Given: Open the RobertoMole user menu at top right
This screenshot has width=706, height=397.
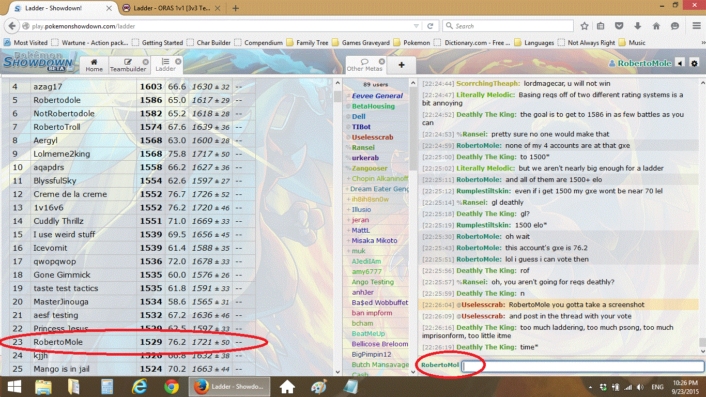Looking at the screenshot, I should coord(640,63).
